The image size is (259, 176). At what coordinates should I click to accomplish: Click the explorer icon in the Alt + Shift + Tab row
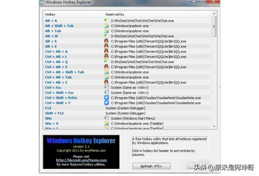coord(106,26)
